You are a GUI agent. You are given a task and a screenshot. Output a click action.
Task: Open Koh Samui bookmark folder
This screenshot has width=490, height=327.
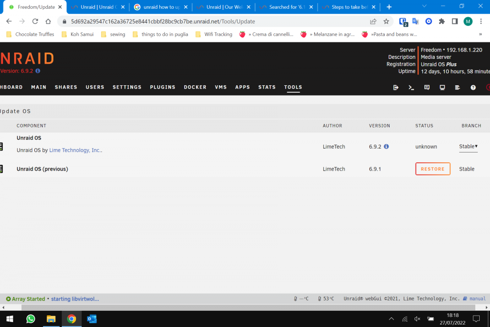click(x=78, y=34)
